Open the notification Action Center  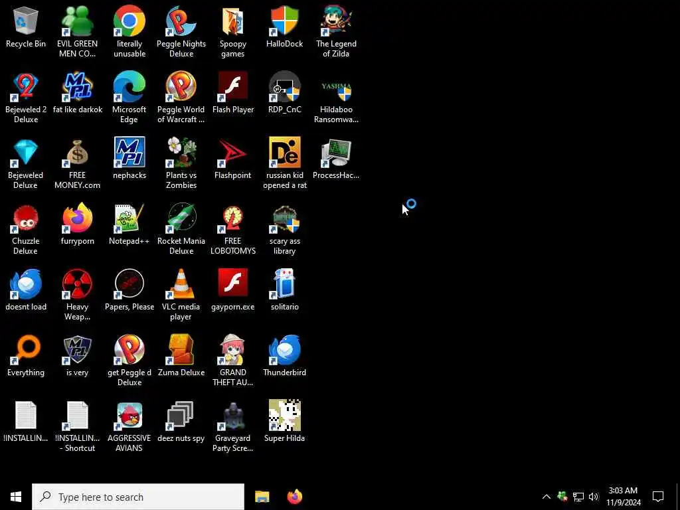point(658,497)
